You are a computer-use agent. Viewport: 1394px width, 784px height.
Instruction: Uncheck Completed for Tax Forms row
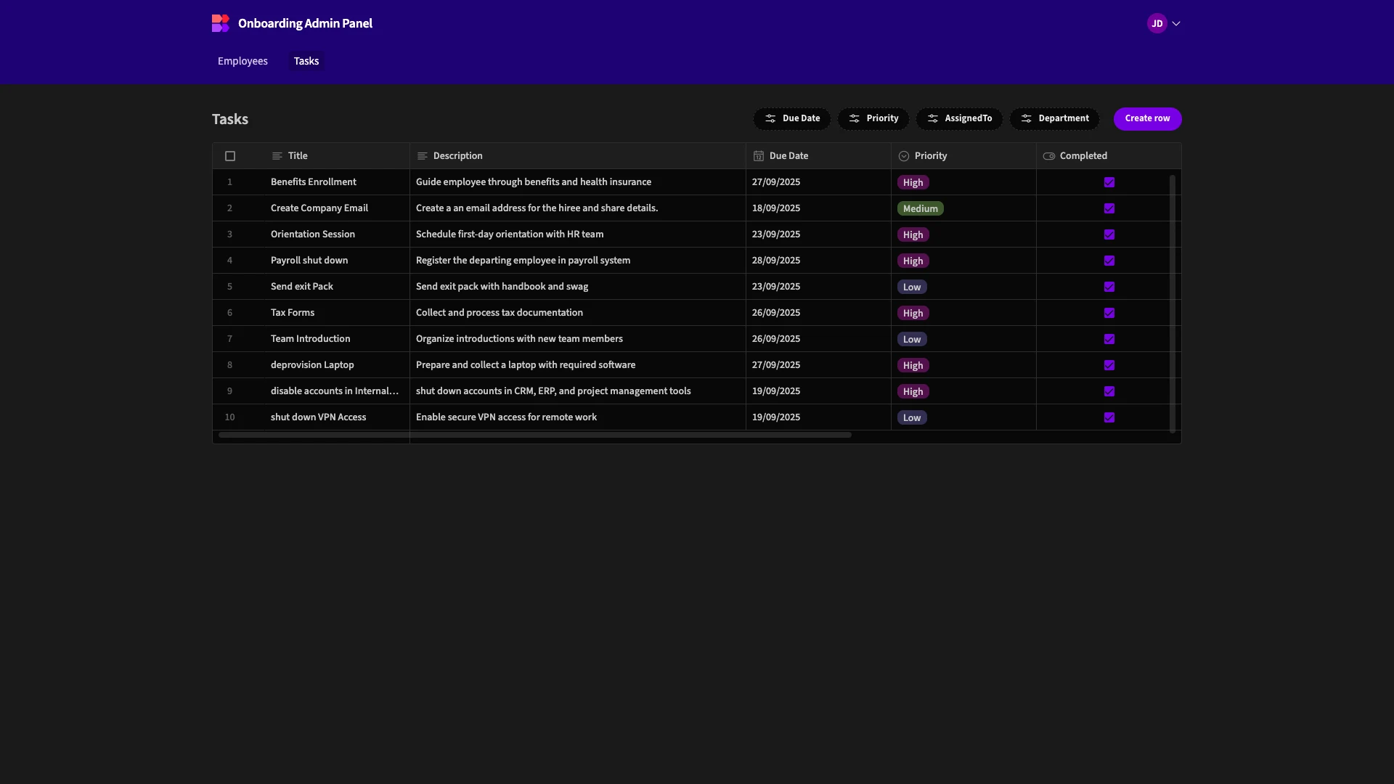pyautogui.click(x=1109, y=313)
